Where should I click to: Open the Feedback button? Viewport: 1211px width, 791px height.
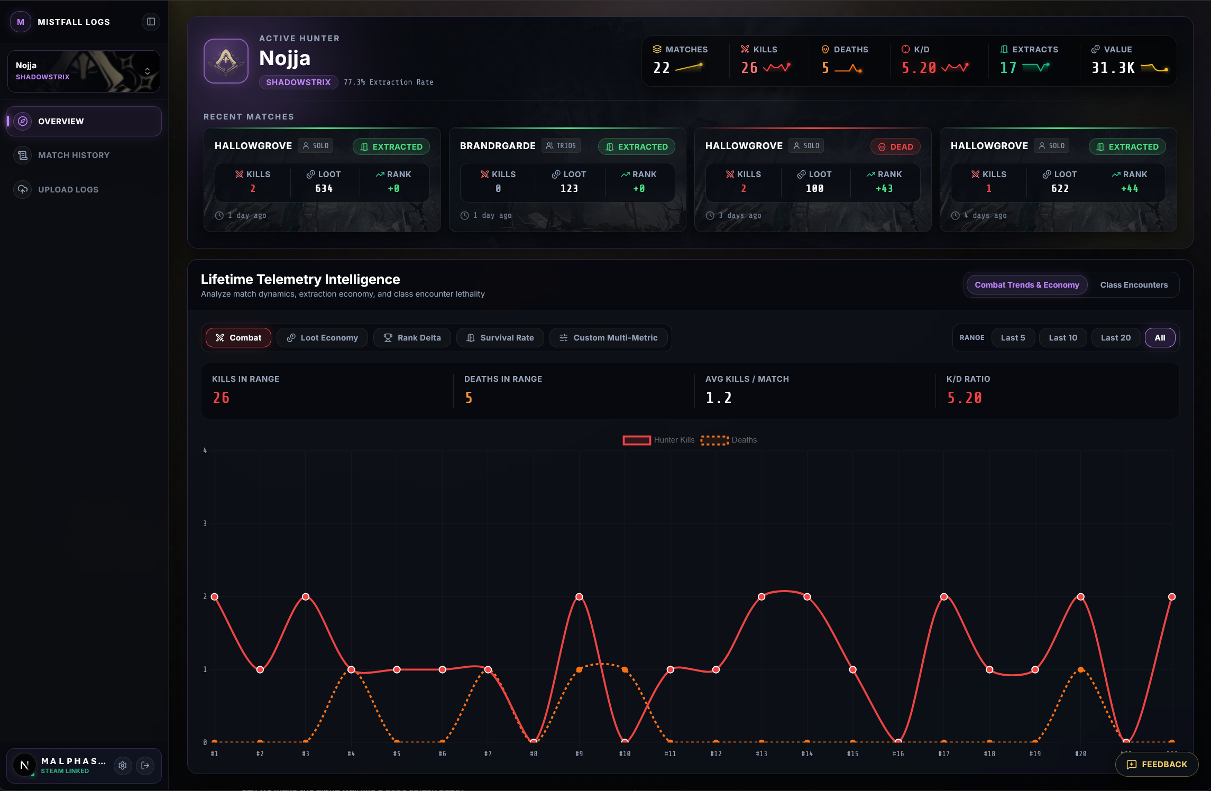pos(1157,765)
